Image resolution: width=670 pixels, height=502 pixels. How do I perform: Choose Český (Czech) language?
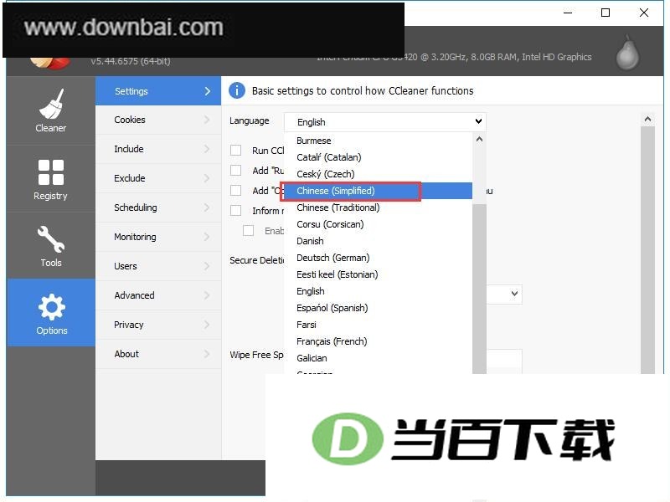click(379, 174)
